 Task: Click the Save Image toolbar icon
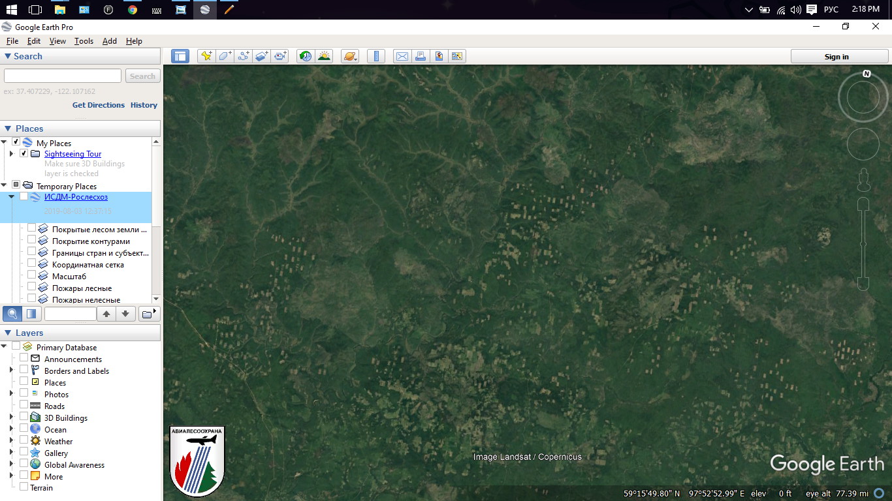(439, 56)
